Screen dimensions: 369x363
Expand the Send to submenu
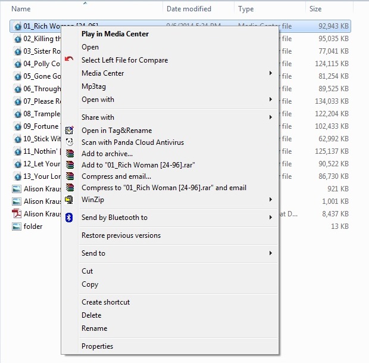pyautogui.click(x=270, y=253)
